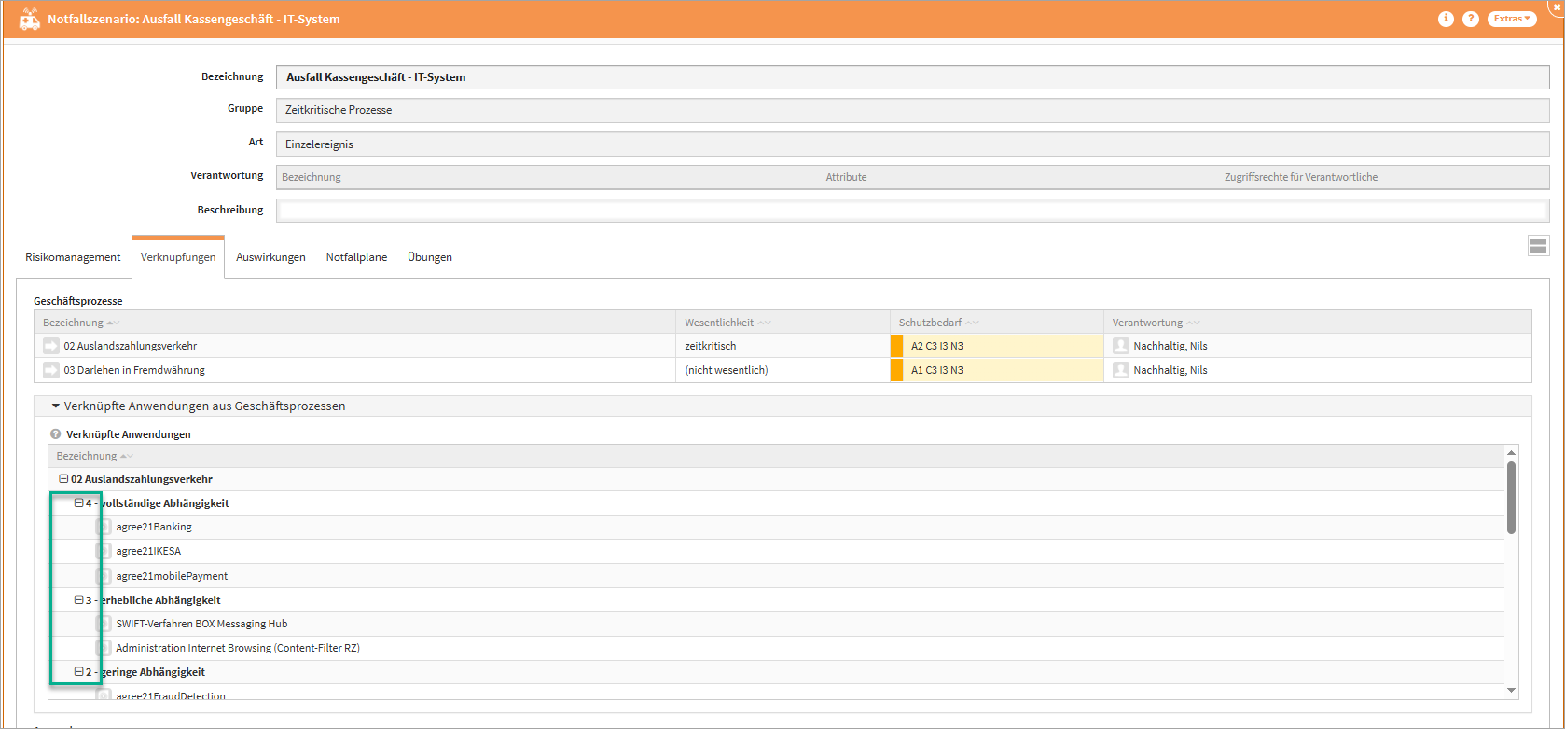Viewport: 1565px width, 729px height.
Task: Click into the Beschreibung input field
Action: click(x=912, y=211)
